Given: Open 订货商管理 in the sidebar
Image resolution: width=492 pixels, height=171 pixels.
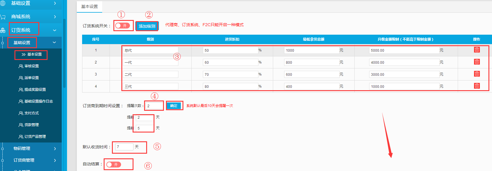Looking at the screenshot, I should (x=24, y=160).
